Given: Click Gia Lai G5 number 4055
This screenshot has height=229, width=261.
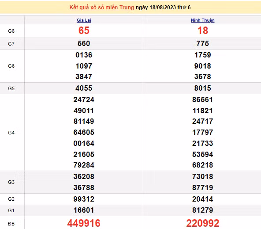Looking at the screenshot, I should click(84, 88).
